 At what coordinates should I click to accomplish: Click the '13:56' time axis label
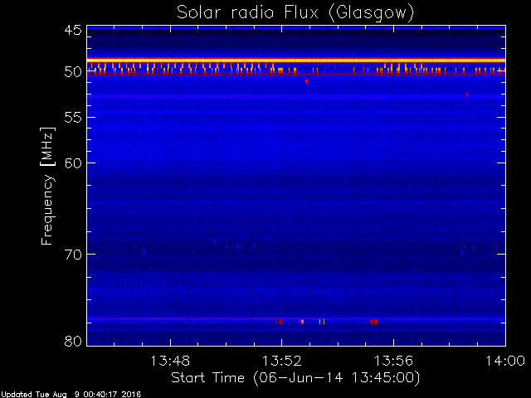(393, 361)
